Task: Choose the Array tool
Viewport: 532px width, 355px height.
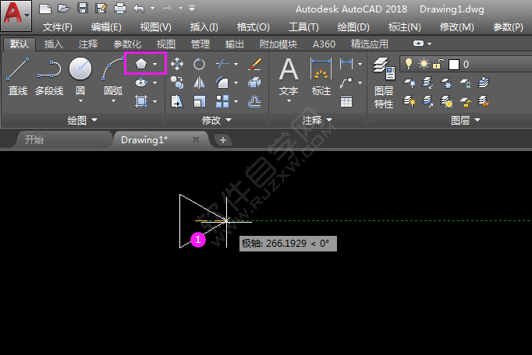Action: (x=222, y=101)
